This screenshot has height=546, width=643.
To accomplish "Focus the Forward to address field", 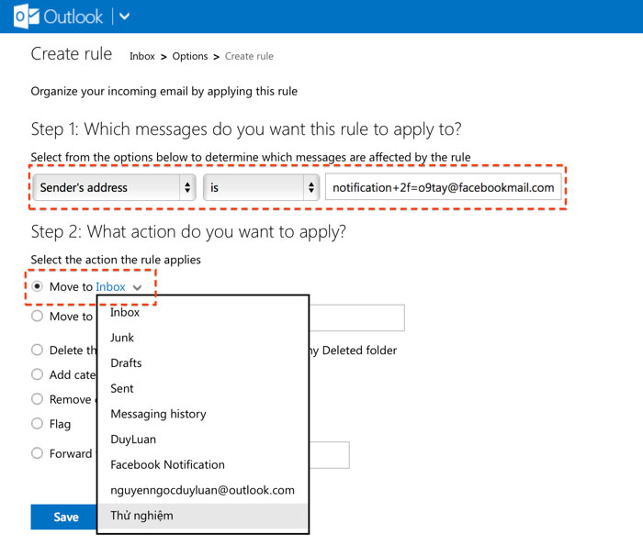I will (x=329, y=455).
